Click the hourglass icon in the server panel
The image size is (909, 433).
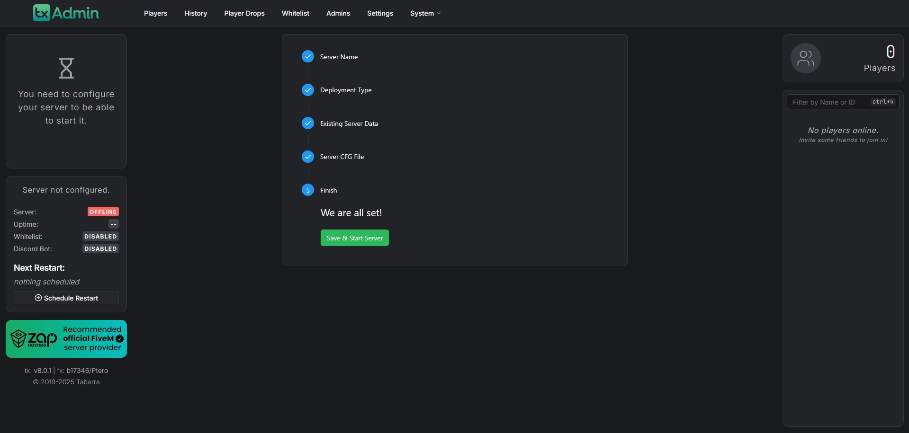[x=66, y=68]
